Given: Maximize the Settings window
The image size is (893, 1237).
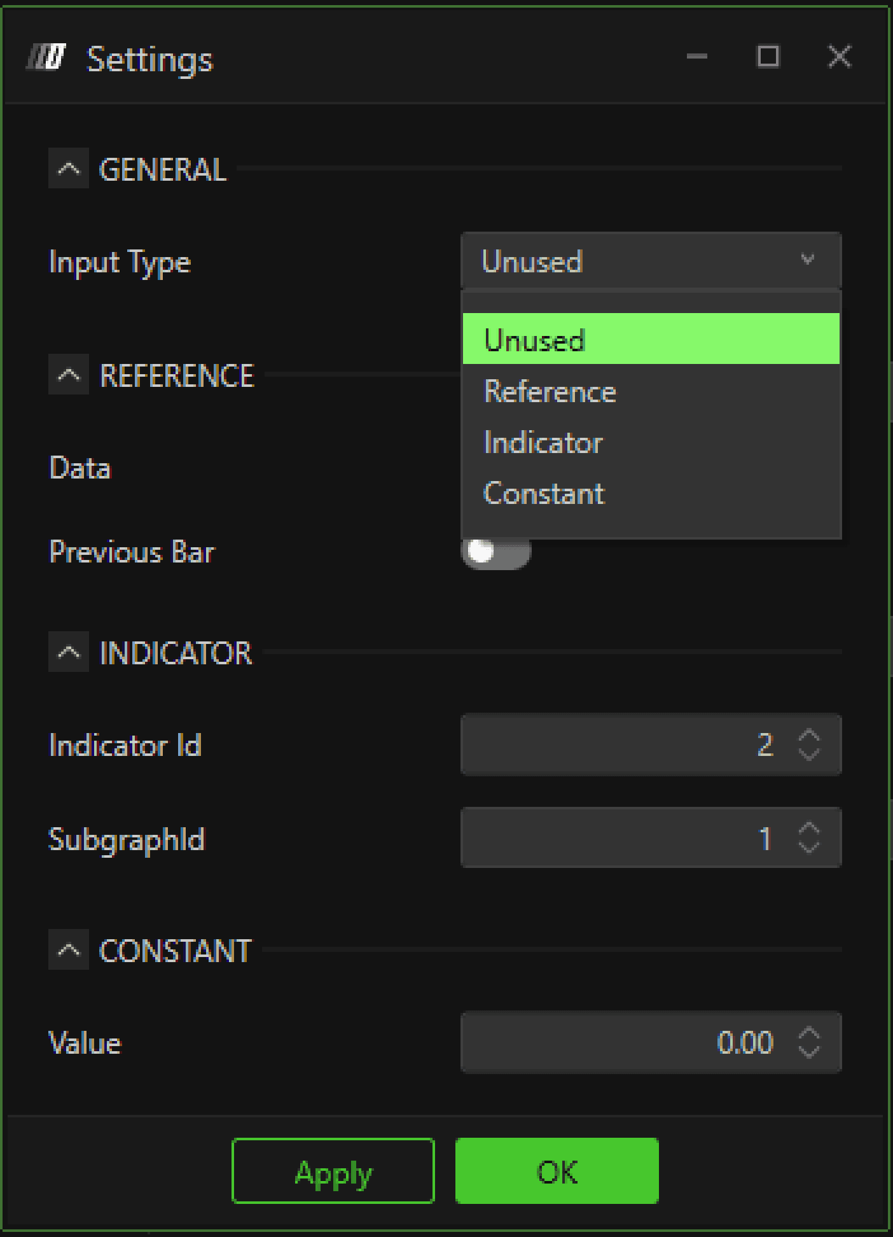Looking at the screenshot, I should point(768,57).
